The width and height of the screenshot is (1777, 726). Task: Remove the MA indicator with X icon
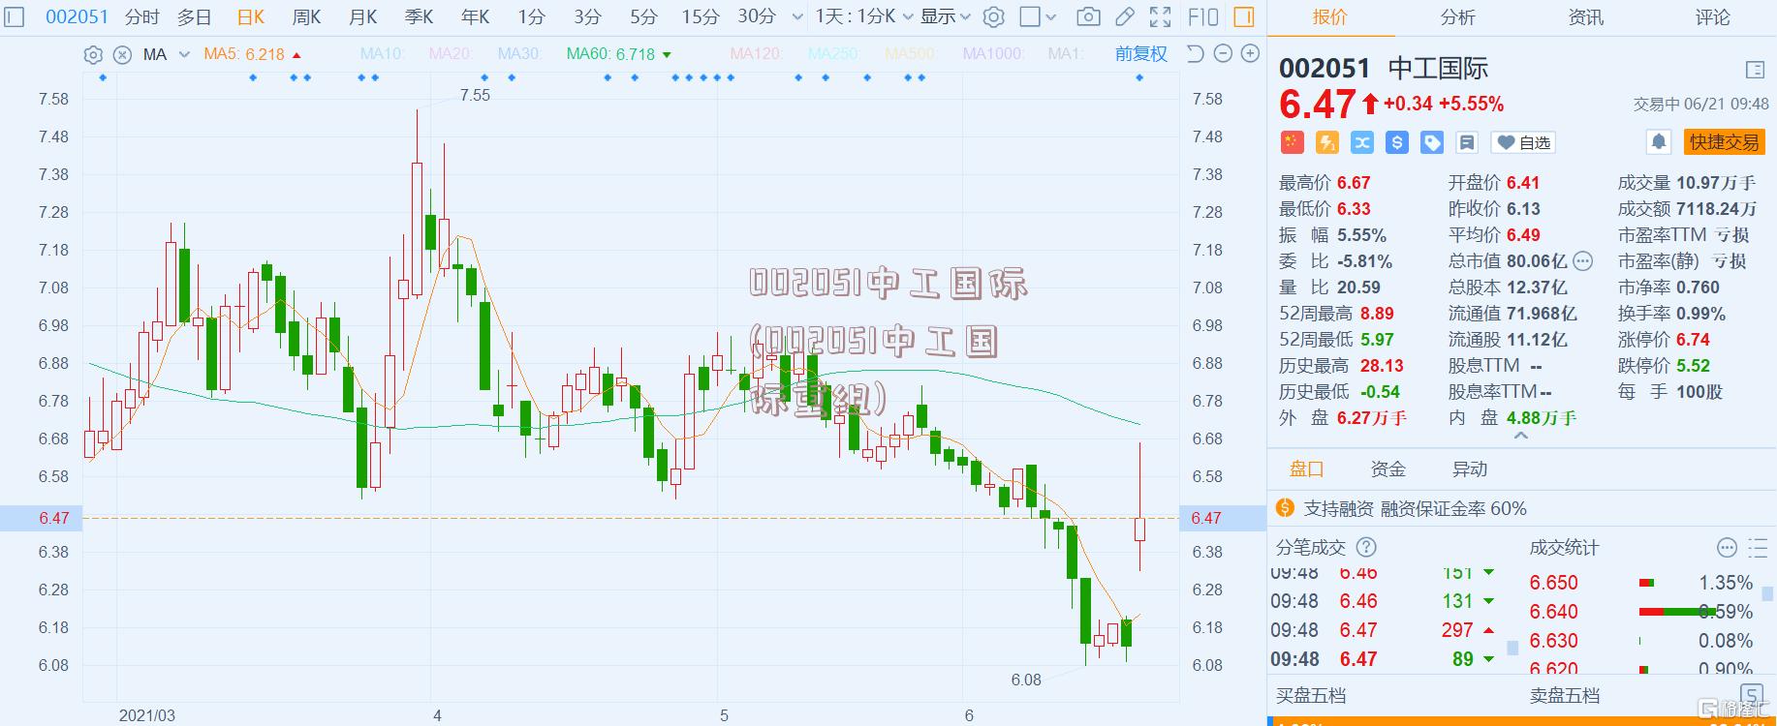(122, 55)
